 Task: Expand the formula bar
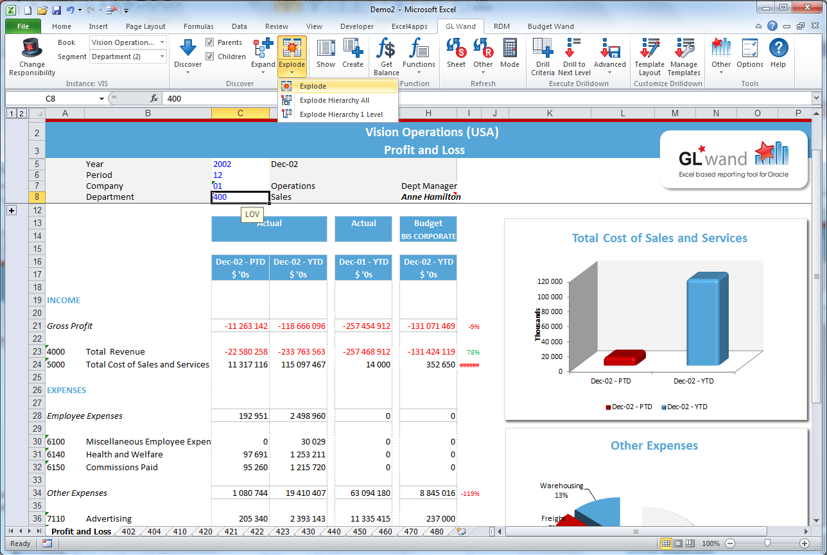coord(816,98)
